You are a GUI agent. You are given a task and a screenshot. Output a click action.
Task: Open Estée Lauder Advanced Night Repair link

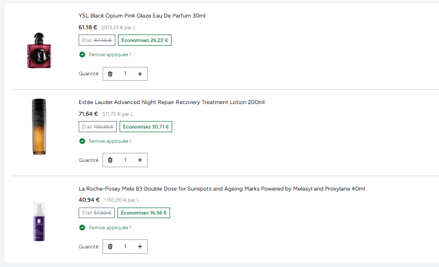tap(171, 102)
